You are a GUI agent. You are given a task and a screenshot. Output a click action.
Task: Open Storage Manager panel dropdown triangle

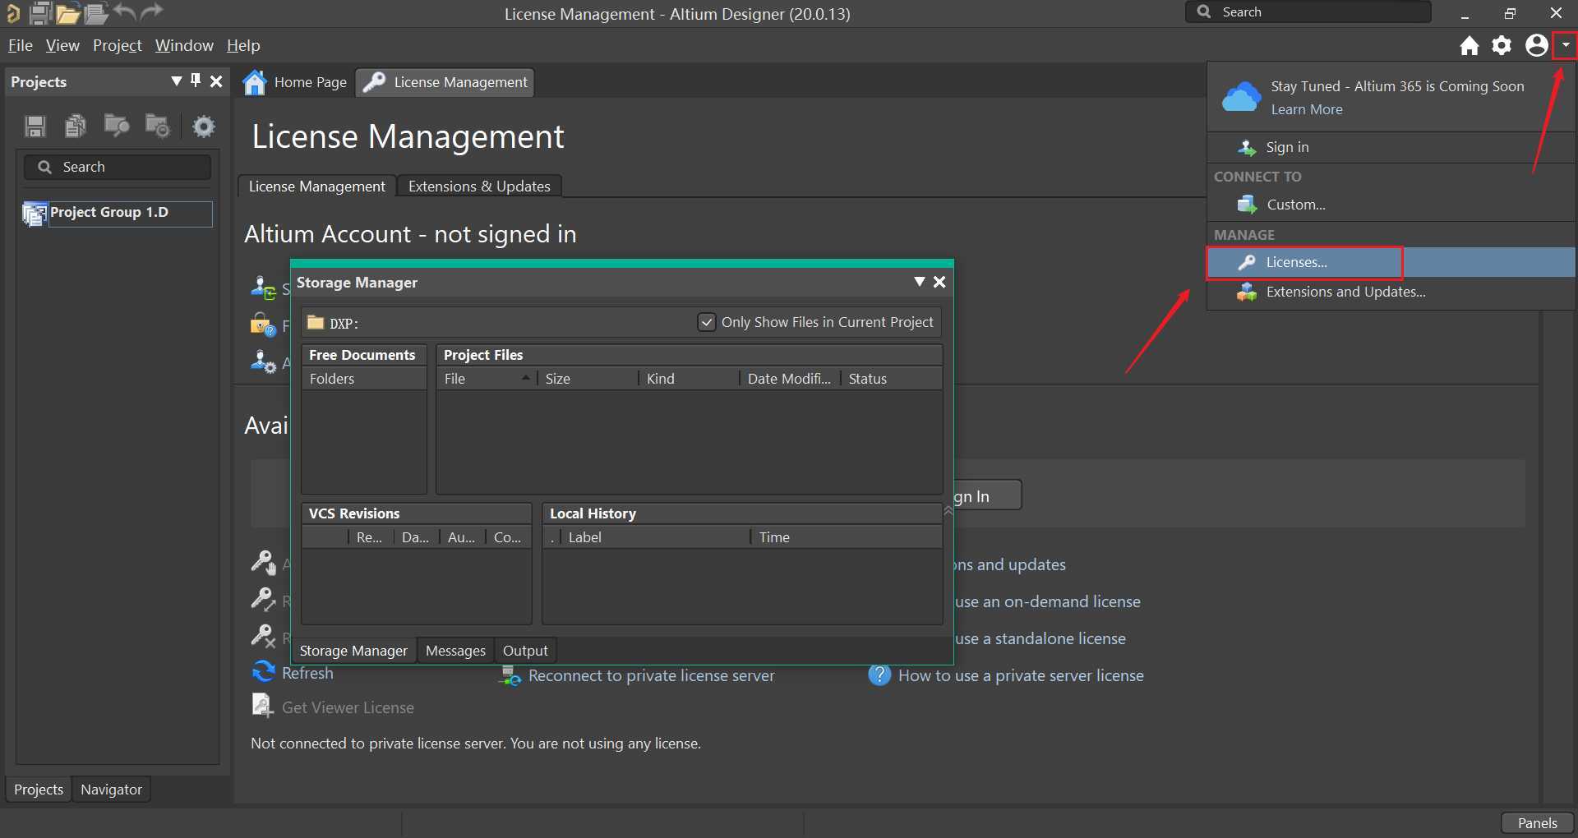click(x=920, y=282)
